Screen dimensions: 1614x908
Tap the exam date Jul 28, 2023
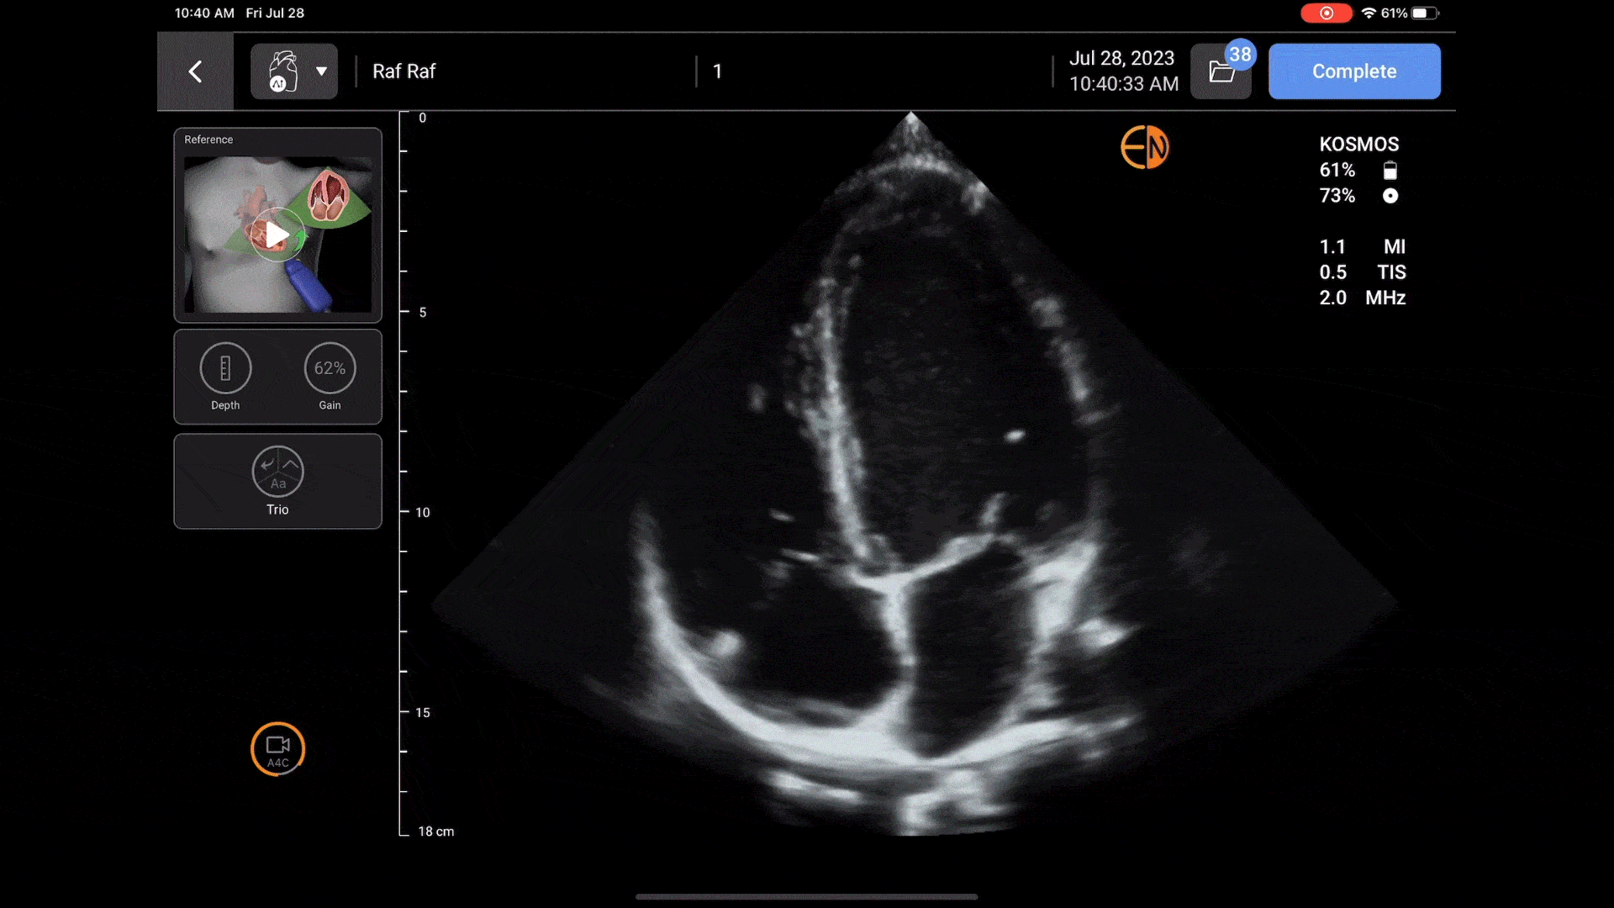pos(1121,58)
